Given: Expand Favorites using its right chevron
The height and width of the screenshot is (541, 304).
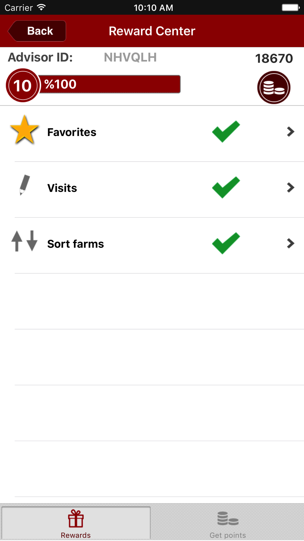Looking at the screenshot, I should (x=291, y=131).
